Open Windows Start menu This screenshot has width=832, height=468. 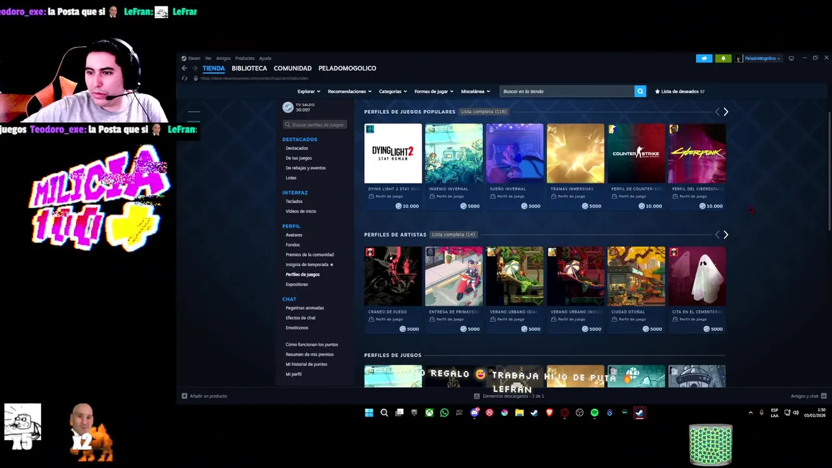(369, 413)
